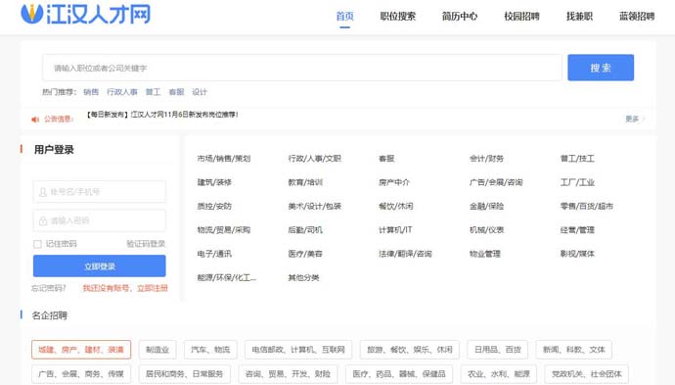Screen dimensions: 675x385
Task: Select the 居民和商务、日常服务 industry tag
Action: coord(184,374)
